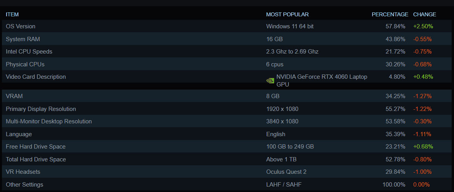Click the NVIDIA logo icon
Image resolution: width=454 pixels, height=192 pixels.
pos(270,81)
